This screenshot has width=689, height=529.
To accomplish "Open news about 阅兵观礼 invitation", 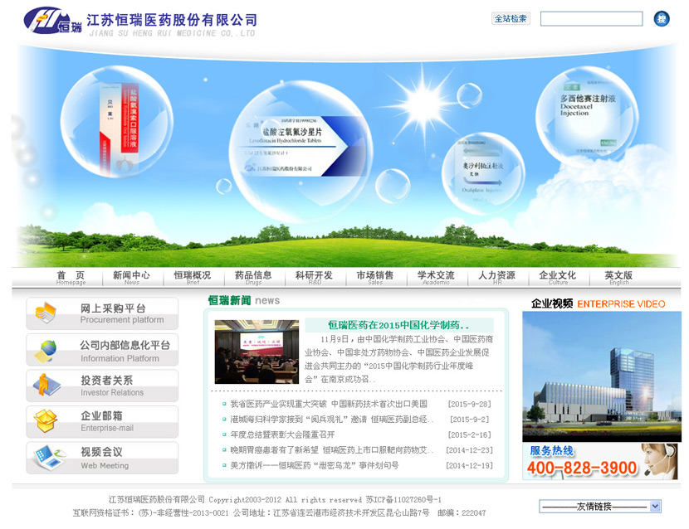I will coord(332,420).
